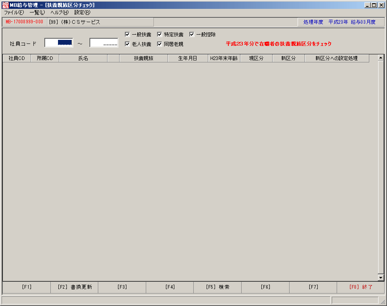This screenshot has width=387, height=306.
Task: Click the table scrollbar down arrow
Action: click(381, 278)
